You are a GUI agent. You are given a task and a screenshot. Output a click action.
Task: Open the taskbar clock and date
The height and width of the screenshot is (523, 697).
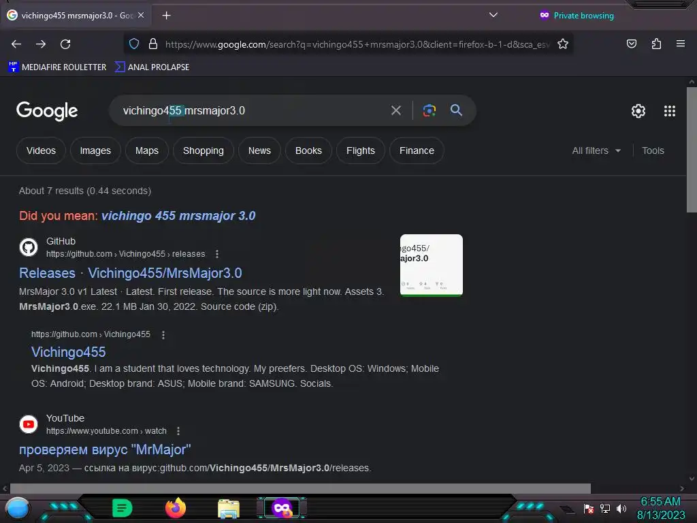click(x=660, y=508)
